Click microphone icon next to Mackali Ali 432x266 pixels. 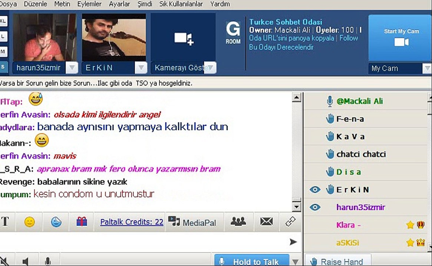point(330,101)
